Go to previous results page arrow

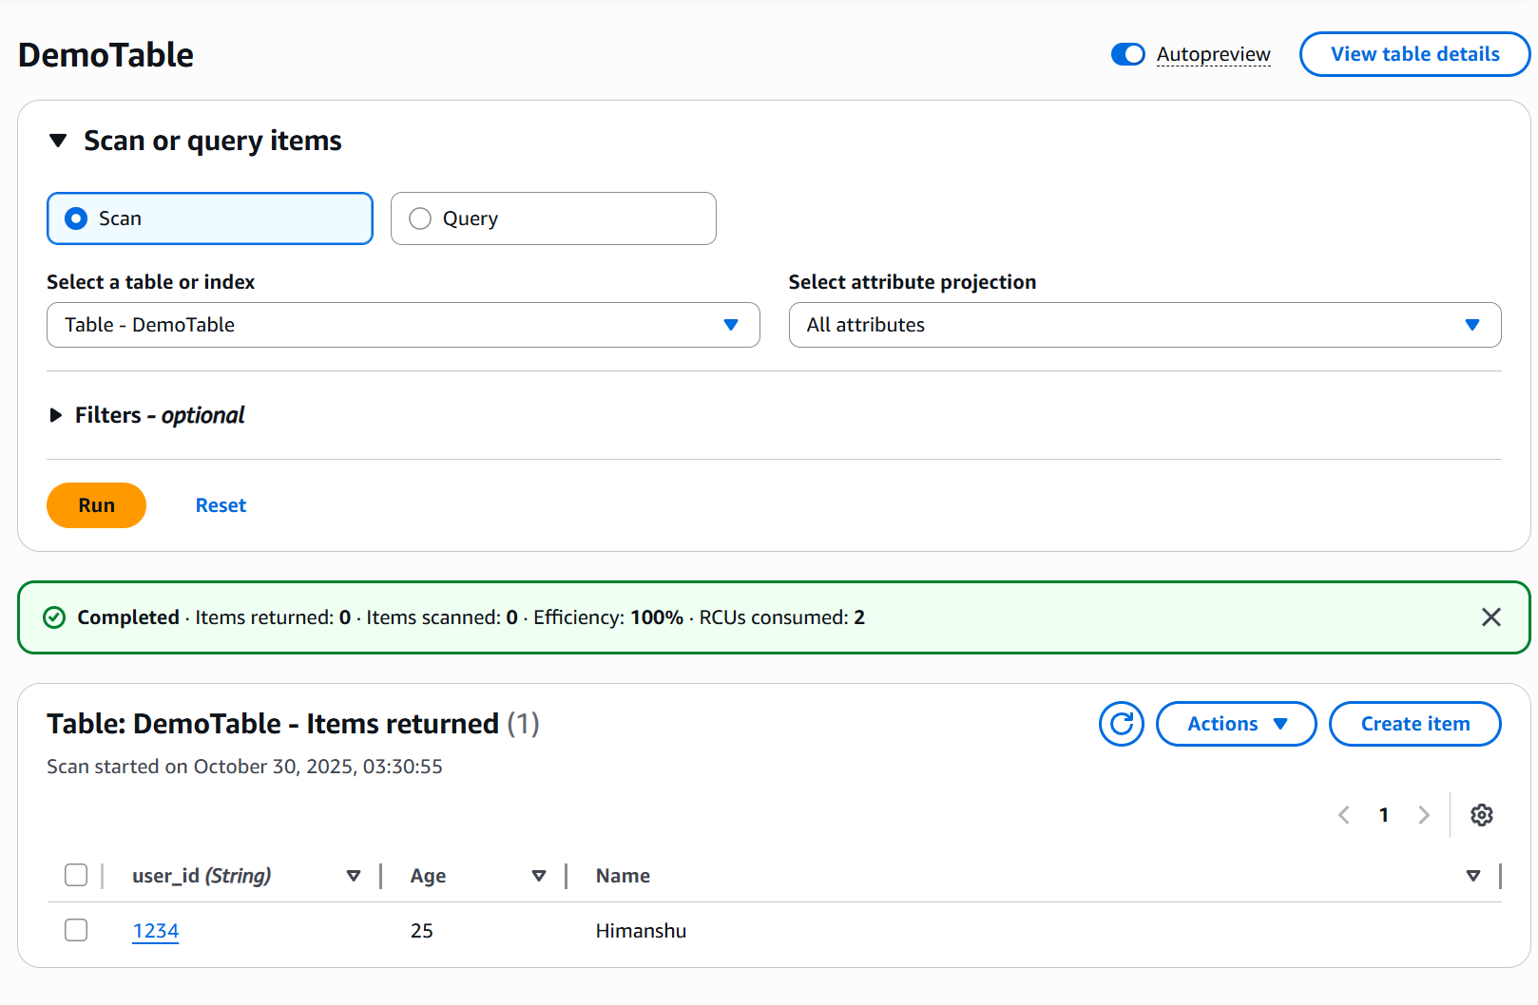[x=1344, y=815]
